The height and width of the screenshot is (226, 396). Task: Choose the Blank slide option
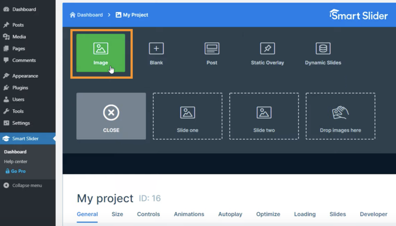156,54
